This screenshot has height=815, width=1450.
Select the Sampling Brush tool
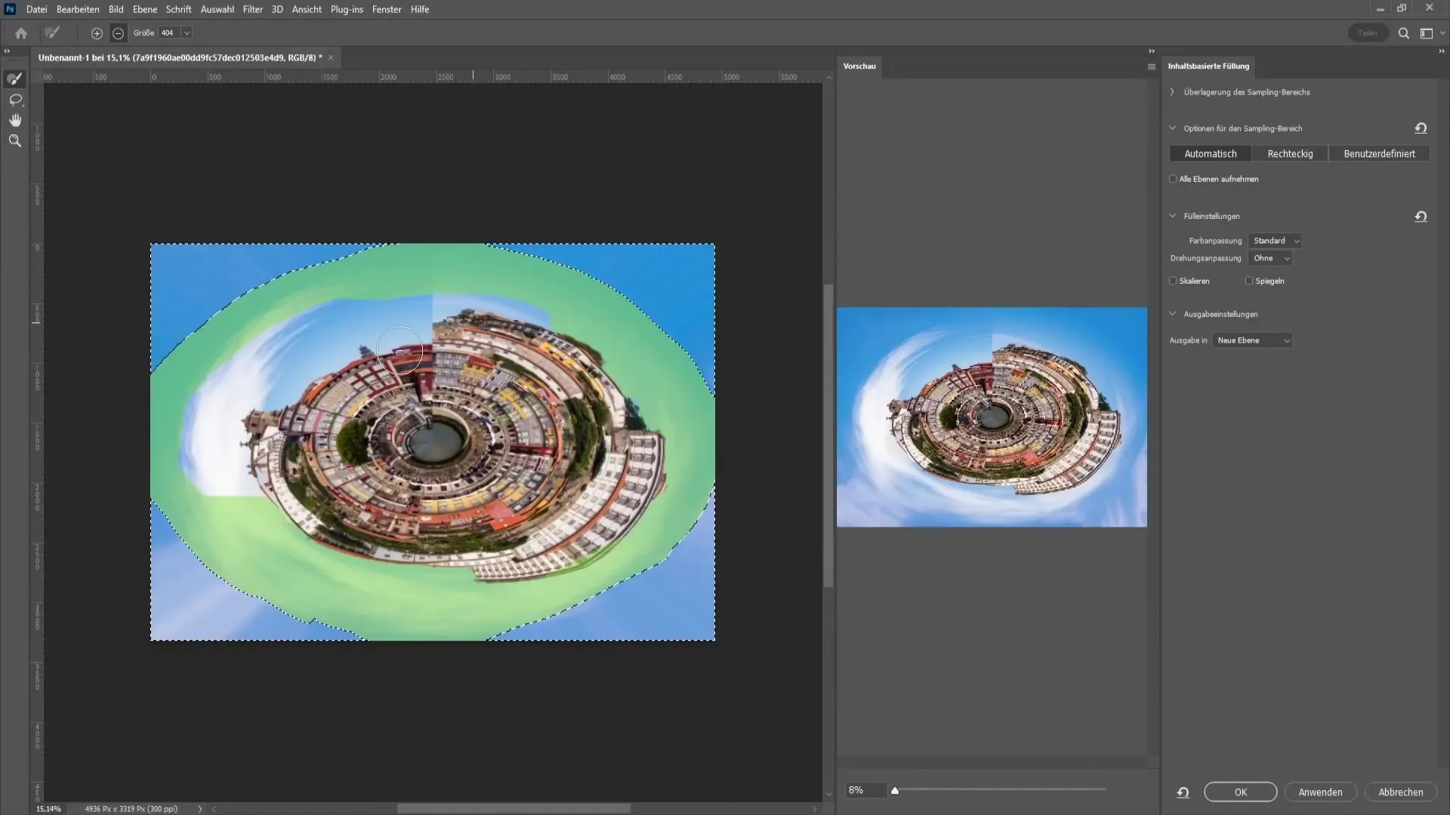click(x=14, y=78)
